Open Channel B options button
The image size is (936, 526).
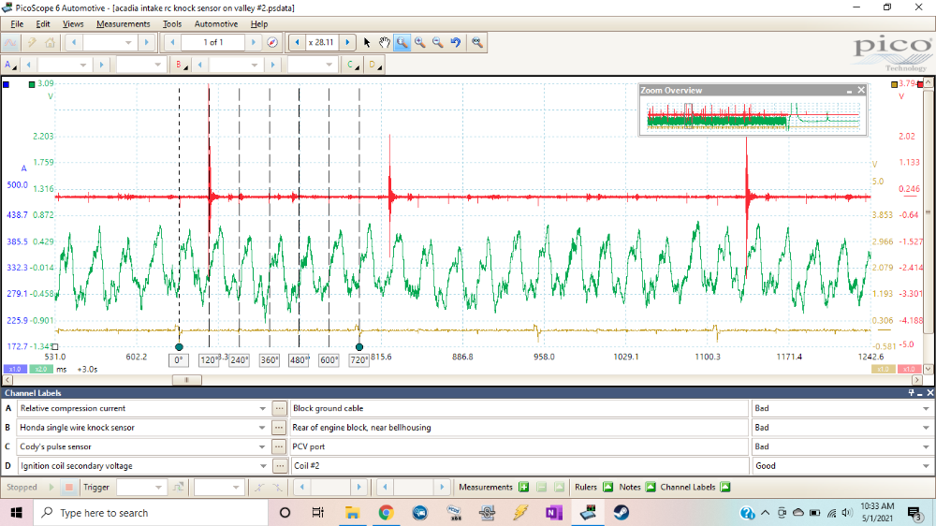181,65
